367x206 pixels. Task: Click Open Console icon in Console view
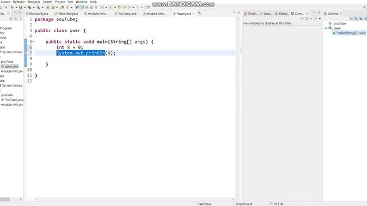pyautogui.click(x=315, y=19)
